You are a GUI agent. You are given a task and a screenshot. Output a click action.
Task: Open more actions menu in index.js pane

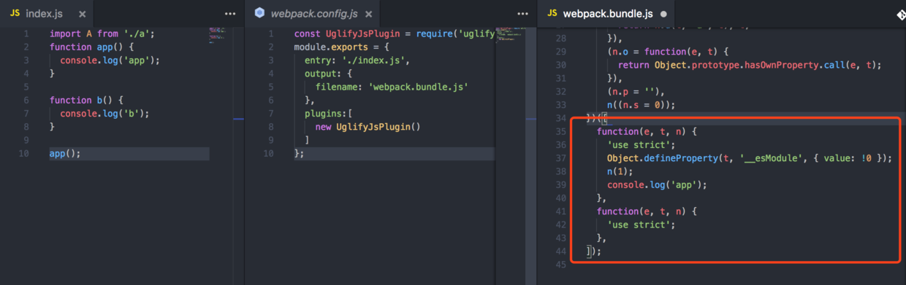pos(230,14)
